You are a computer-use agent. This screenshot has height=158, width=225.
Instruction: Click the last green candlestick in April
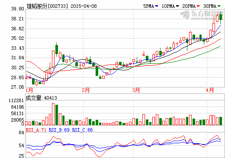coord(221,17)
